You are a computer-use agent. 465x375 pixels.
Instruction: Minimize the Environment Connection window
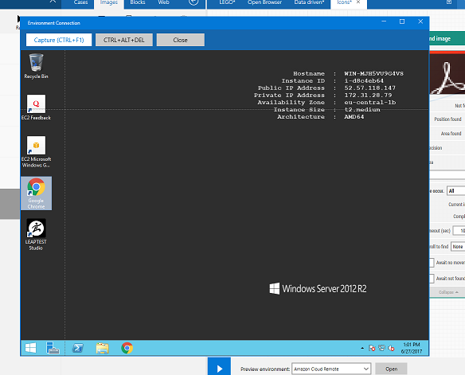point(384,21)
